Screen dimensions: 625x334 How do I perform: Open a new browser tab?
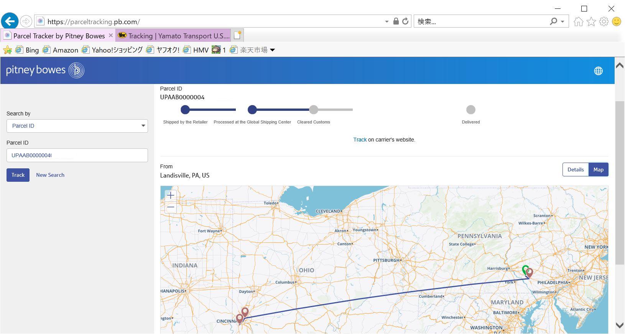pos(237,35)
